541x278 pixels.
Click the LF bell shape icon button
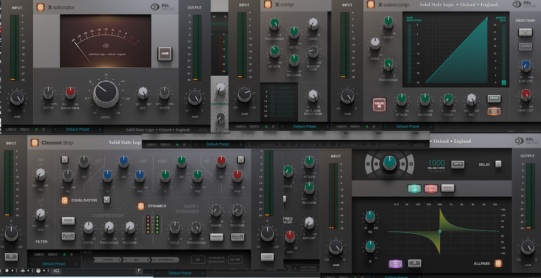click(x=65, y=160)
